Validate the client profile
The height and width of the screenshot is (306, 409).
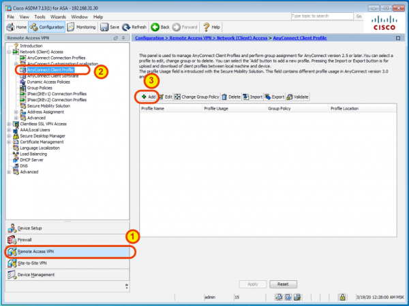[297, 97]
